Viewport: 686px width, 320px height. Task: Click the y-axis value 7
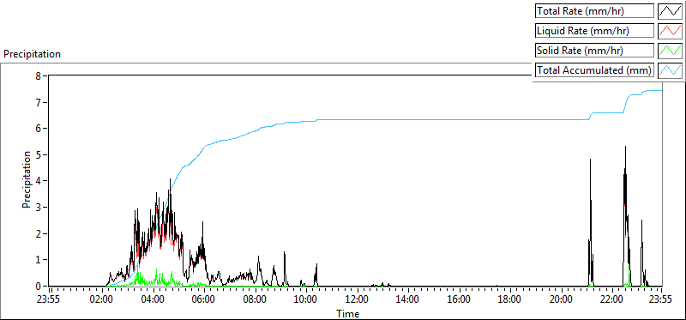click(39, 102)
